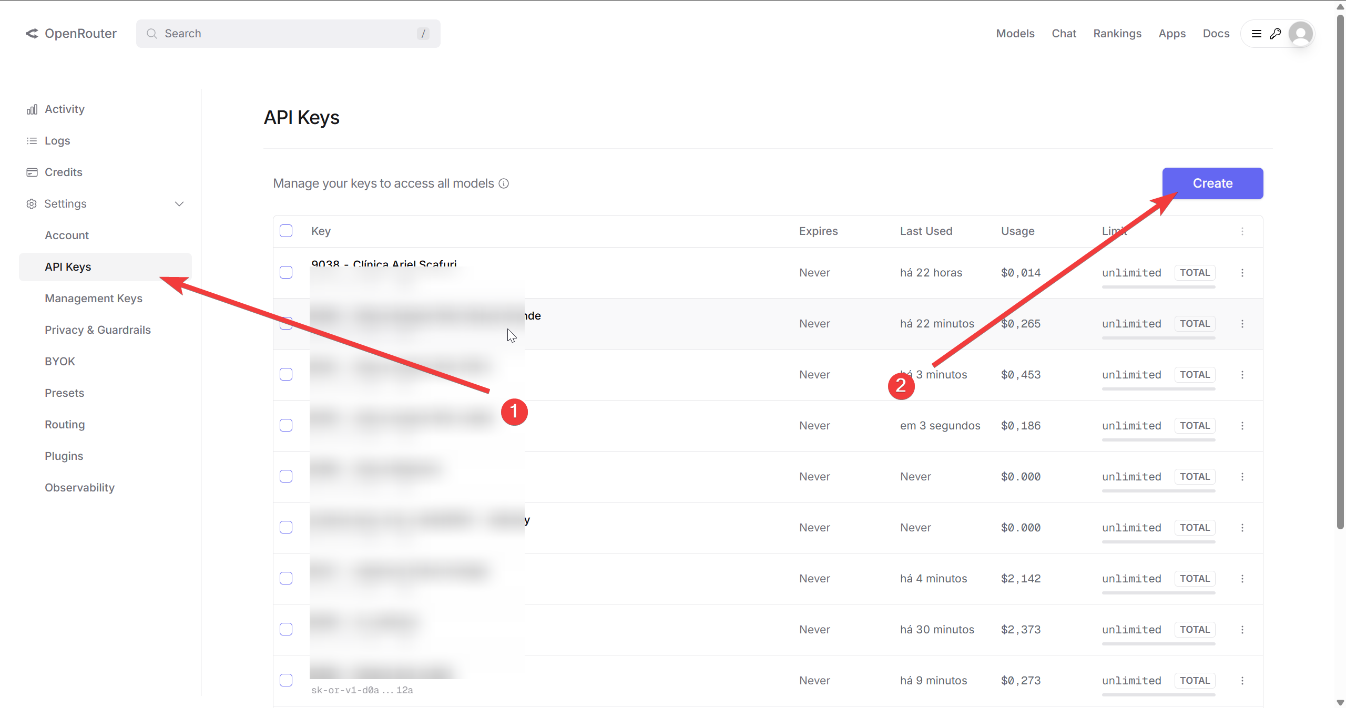
Task: Click the magnifier icon in the search bar
Action: click(152, 34)
